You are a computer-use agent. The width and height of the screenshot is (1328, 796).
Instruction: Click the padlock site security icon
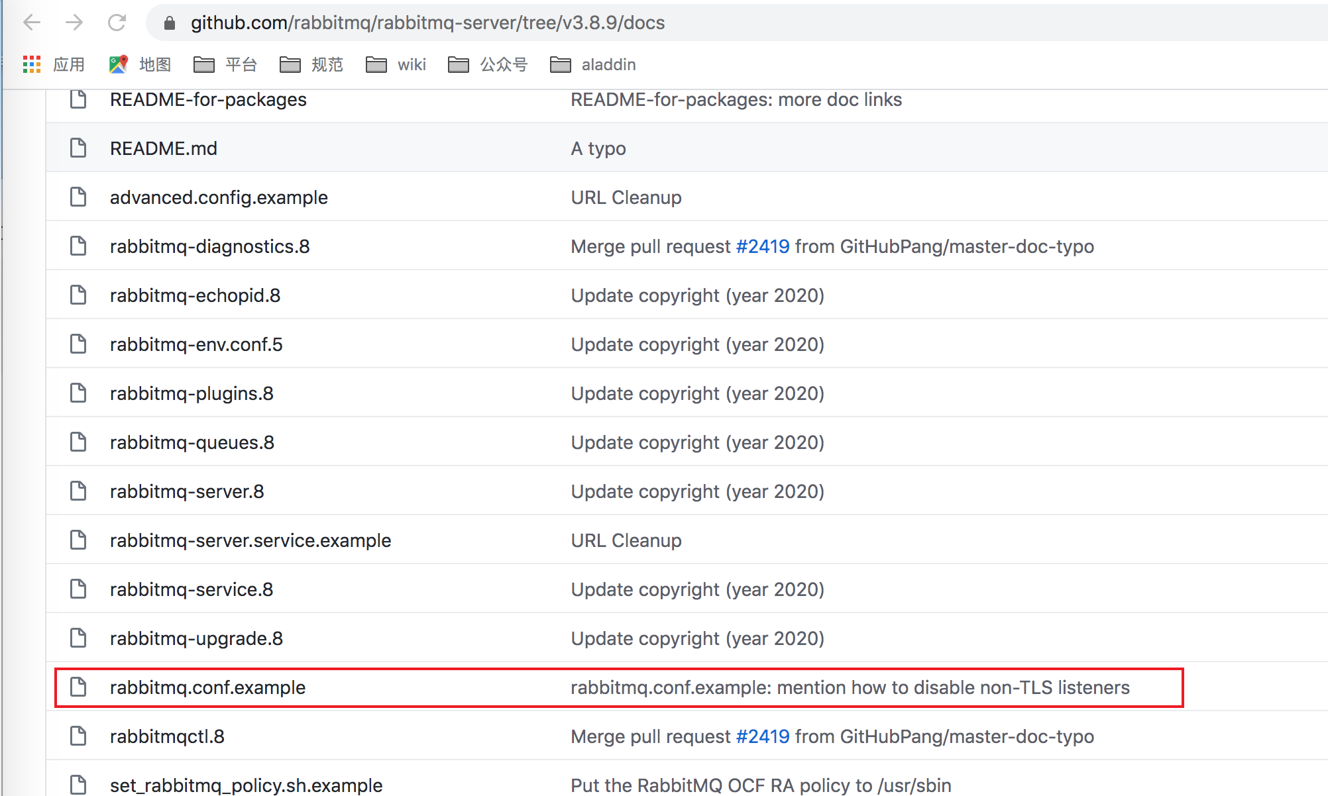[x=170, y=23]
